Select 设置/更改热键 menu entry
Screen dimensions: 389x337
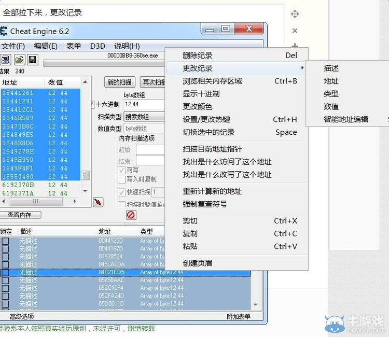pyautogui.click(x=237, y=120)
